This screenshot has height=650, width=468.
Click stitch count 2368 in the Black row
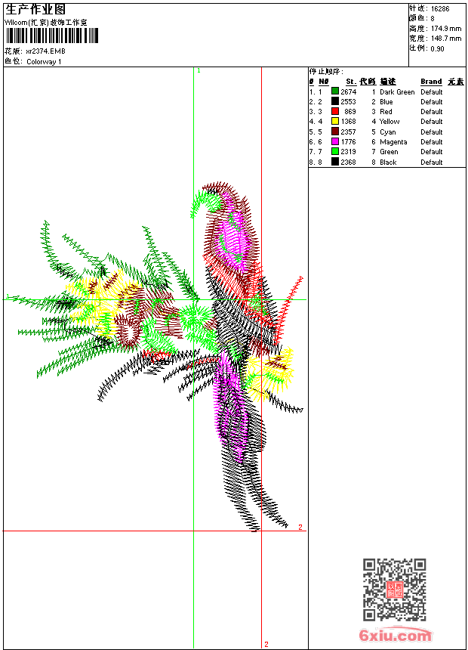pos(348,162)
